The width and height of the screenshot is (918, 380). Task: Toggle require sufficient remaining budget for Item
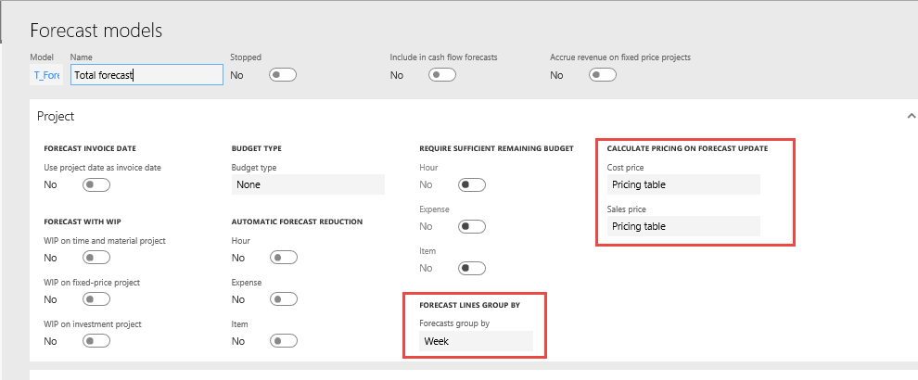[x=472, y=268]
